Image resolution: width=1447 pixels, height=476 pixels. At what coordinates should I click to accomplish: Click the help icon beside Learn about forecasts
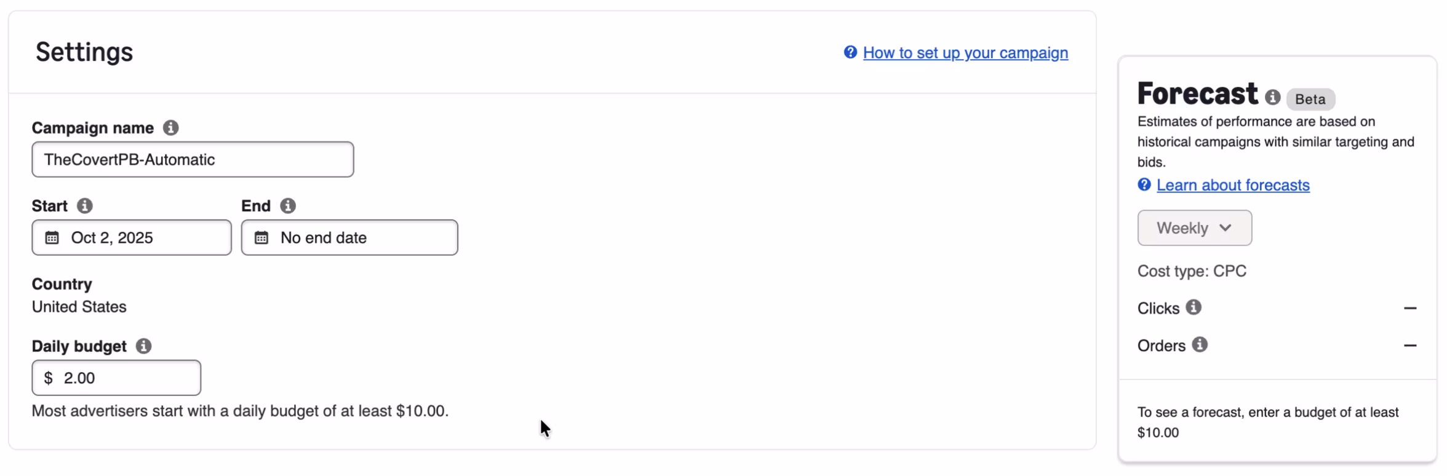[x=1144, y=185]
